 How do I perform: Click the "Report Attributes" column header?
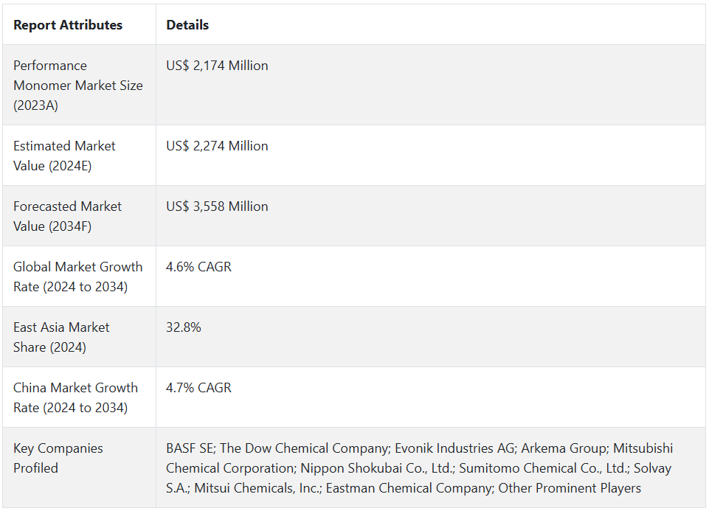[x=68, y=25]
